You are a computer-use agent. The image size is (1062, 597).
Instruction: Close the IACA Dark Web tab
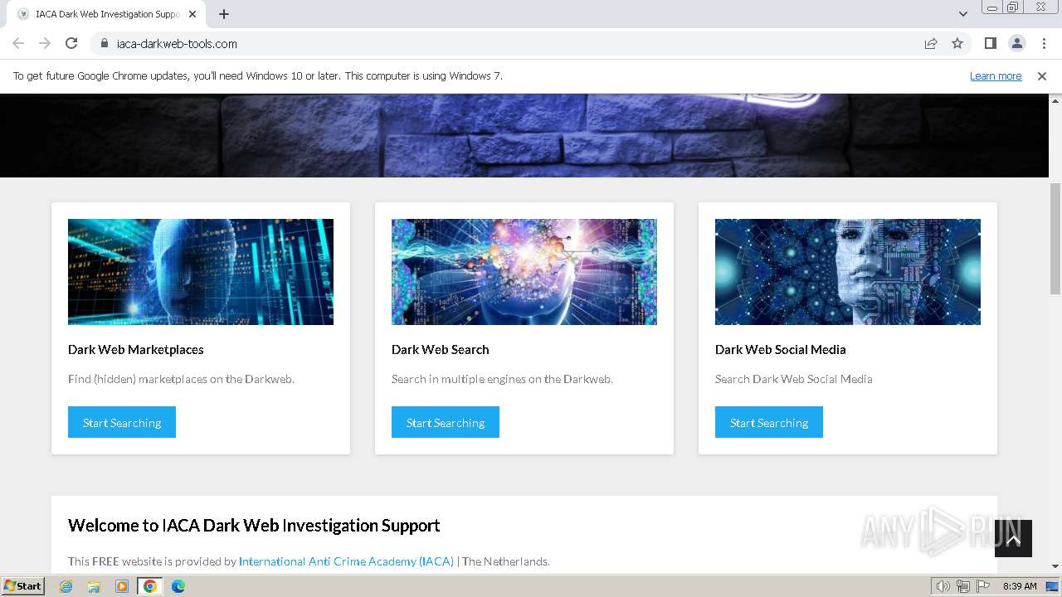(x=192, y=14)
